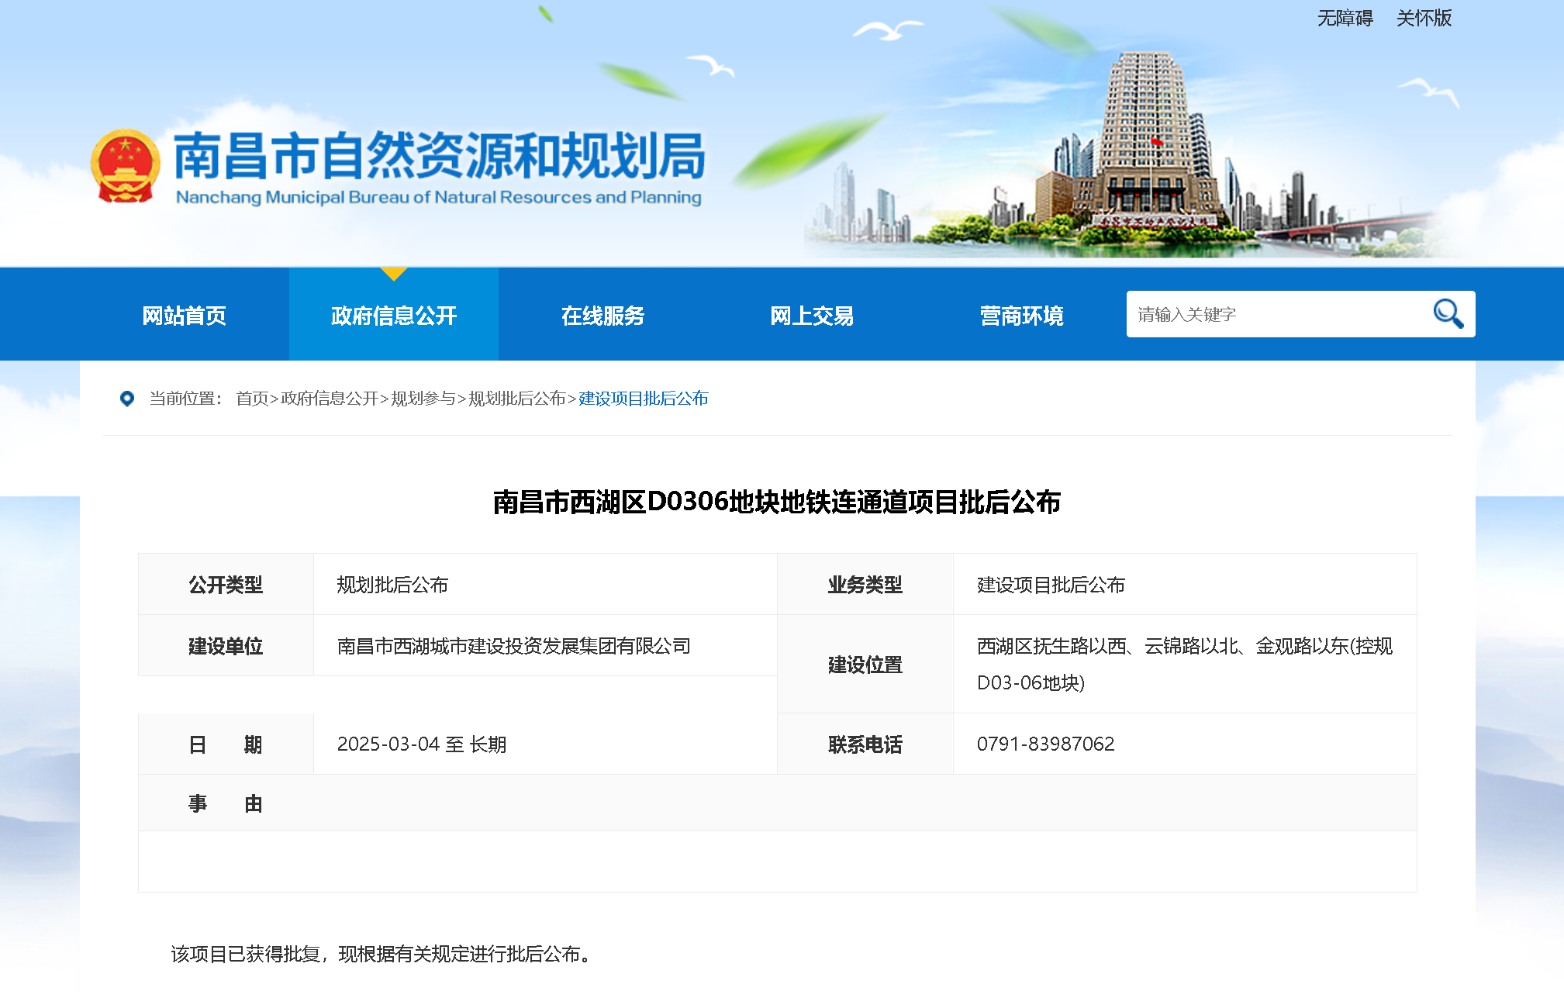Image resolution: width=1564 pixels, height=1005 pixels.
Task: Click the article title 南昌市西湖区D0306地块地铁连通道项目批后公布
Action: 777,502
